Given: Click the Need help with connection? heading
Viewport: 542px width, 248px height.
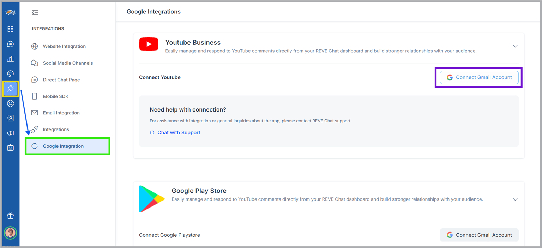Looking at the screenshot, I should (x=188, y=109).
